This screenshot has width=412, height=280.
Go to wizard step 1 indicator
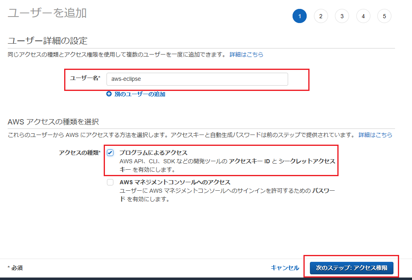tap(299, 16)
